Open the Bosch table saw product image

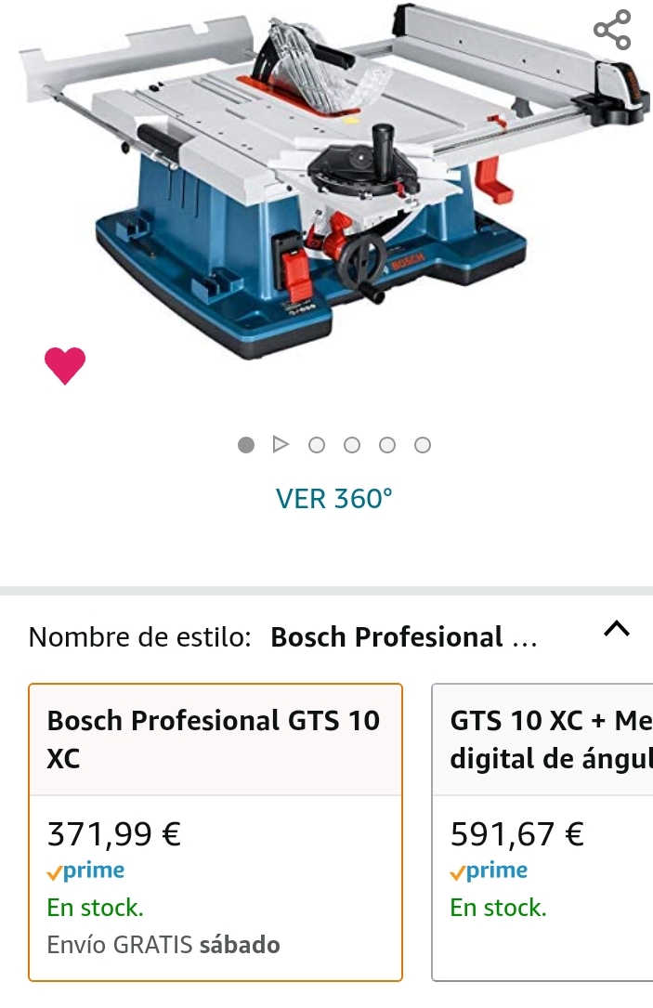(x=333, y=181)
